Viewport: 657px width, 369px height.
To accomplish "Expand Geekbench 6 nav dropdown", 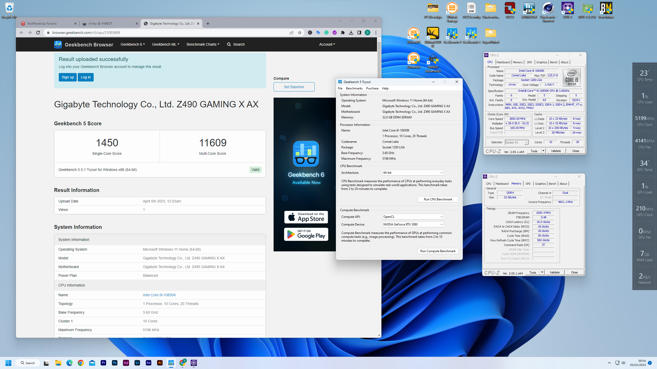I will point(133,44).
